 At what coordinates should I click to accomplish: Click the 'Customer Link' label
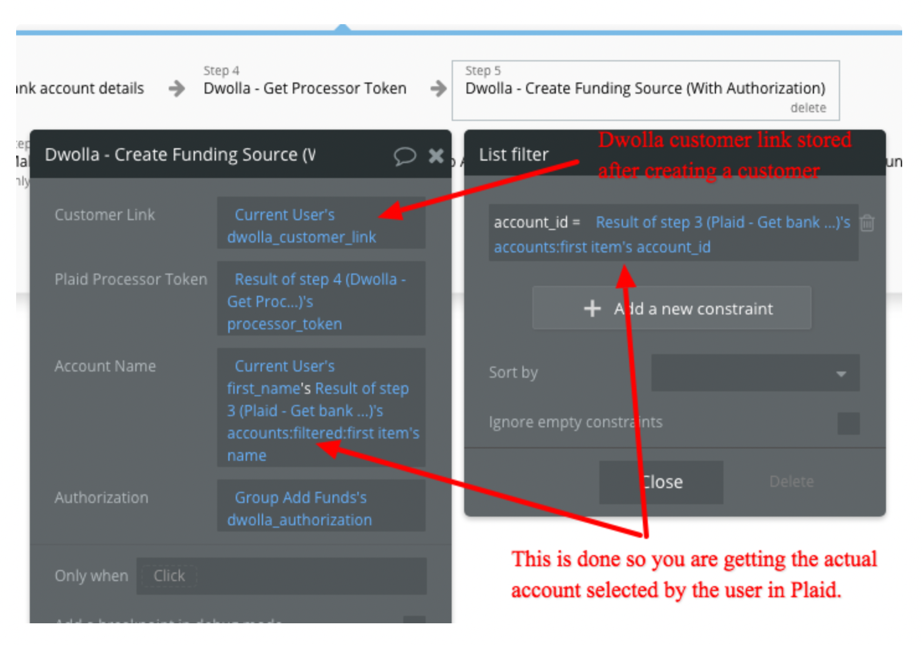pos(105,215)
